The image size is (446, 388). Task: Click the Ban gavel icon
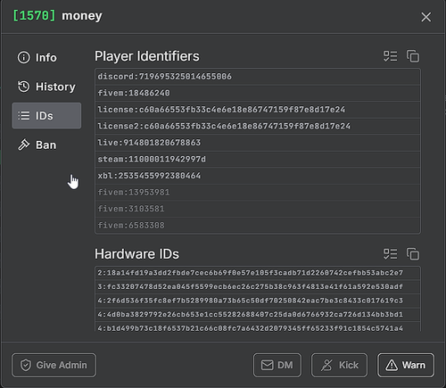(24, 144)
